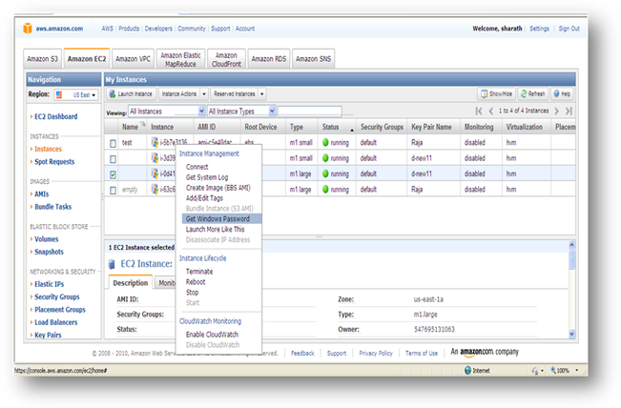Screen dimensions: 621x408
Task: Choose Add/Edit Tags menu entry
Action: 204,198
